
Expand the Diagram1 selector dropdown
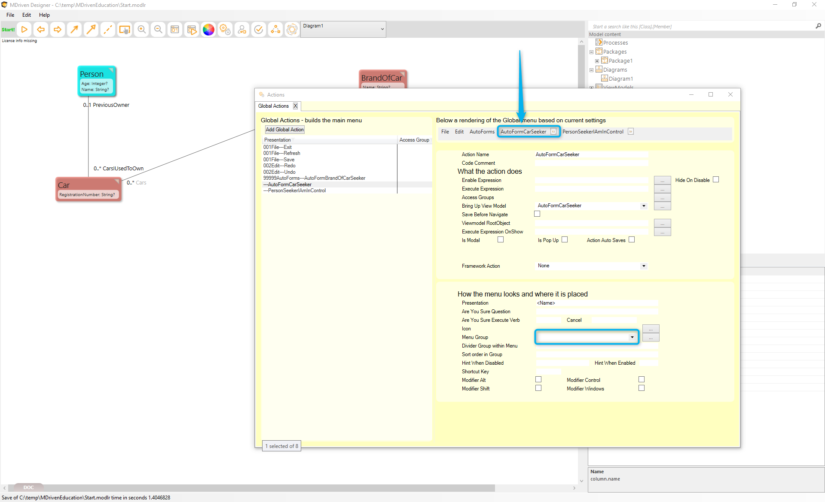coord(382,29)
